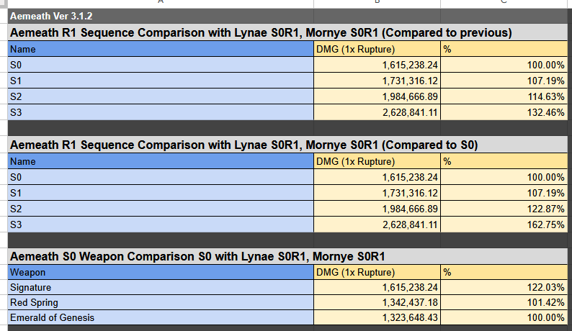Select the Aemeath S0 Weapon Comparison heading
Screen dimensions: 572x331
287,257
